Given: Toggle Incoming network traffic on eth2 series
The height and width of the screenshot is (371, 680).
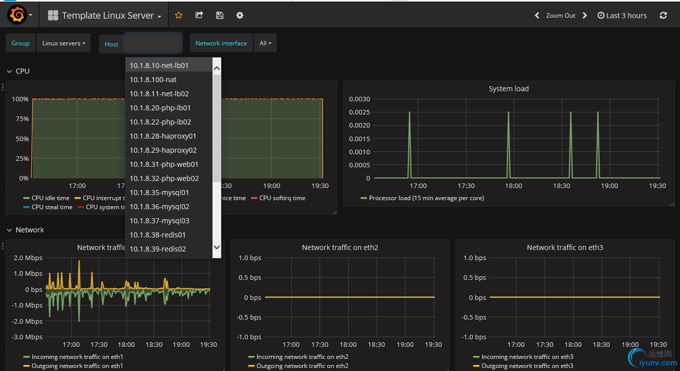Looking at the screenshot, I should coord(302,357).
